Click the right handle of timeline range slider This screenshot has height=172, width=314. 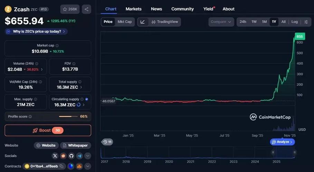[x=295, y=152]
